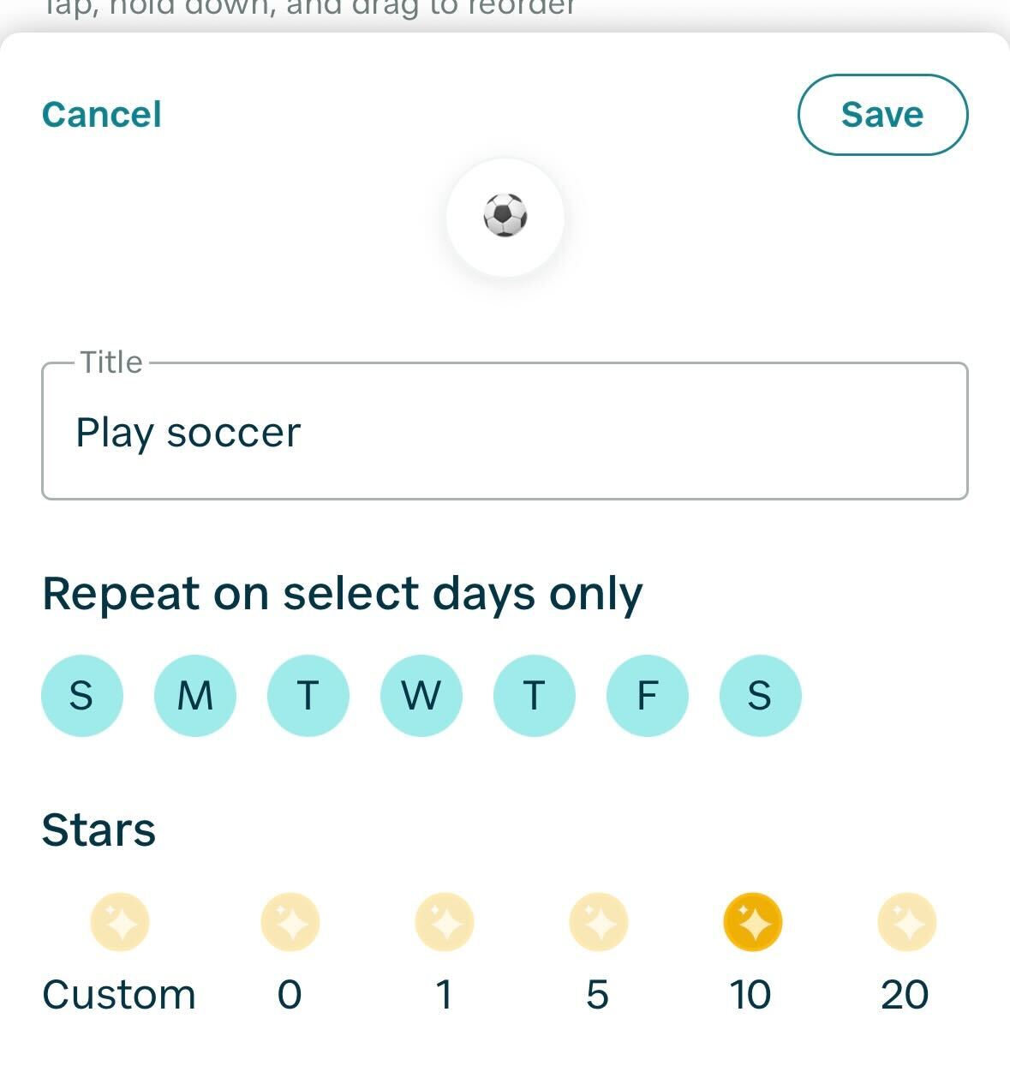Tap Cancel to discard changes
The image size is (1010, 1078).
pyautogui.click(x=102, y=115)
